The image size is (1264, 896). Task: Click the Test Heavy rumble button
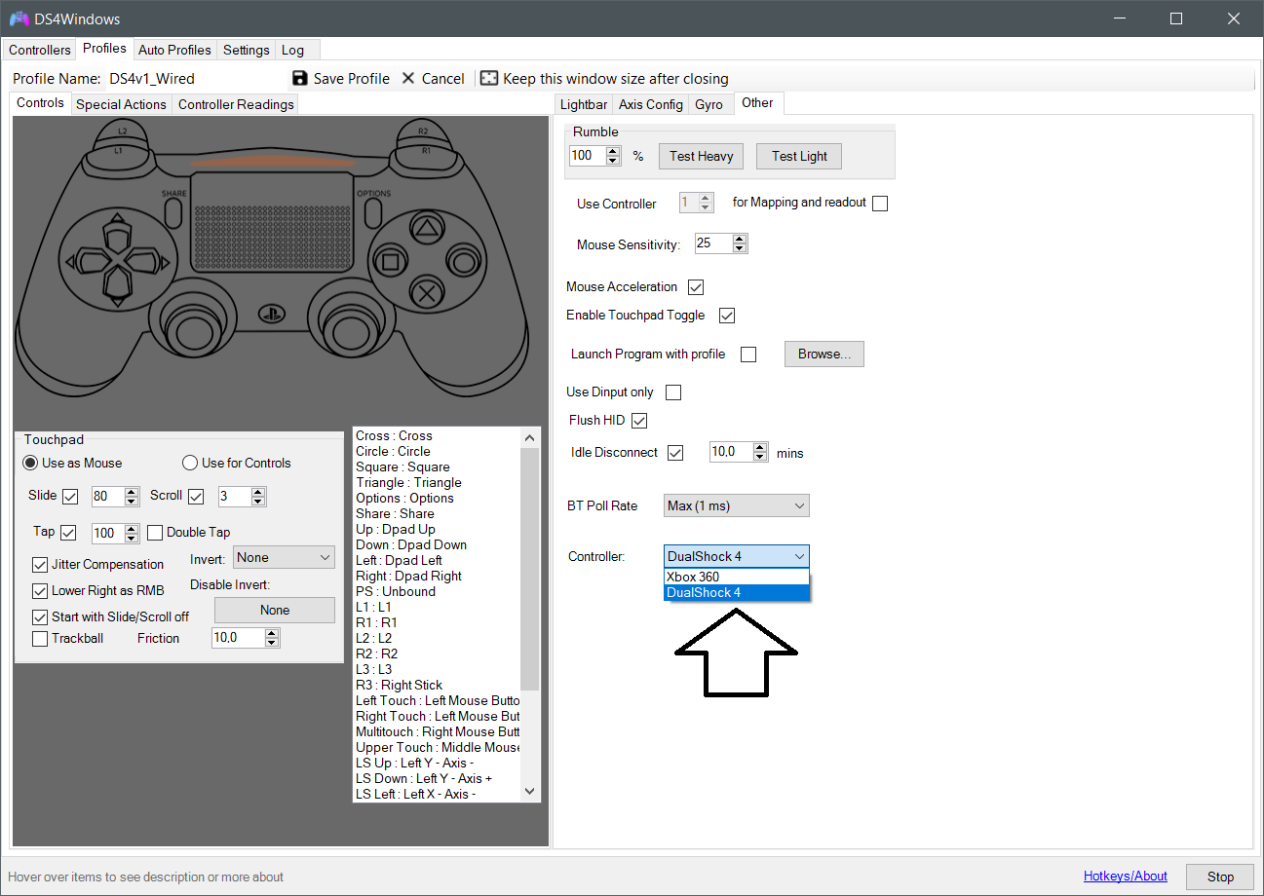pyautogui.click(x=701, y=156)
